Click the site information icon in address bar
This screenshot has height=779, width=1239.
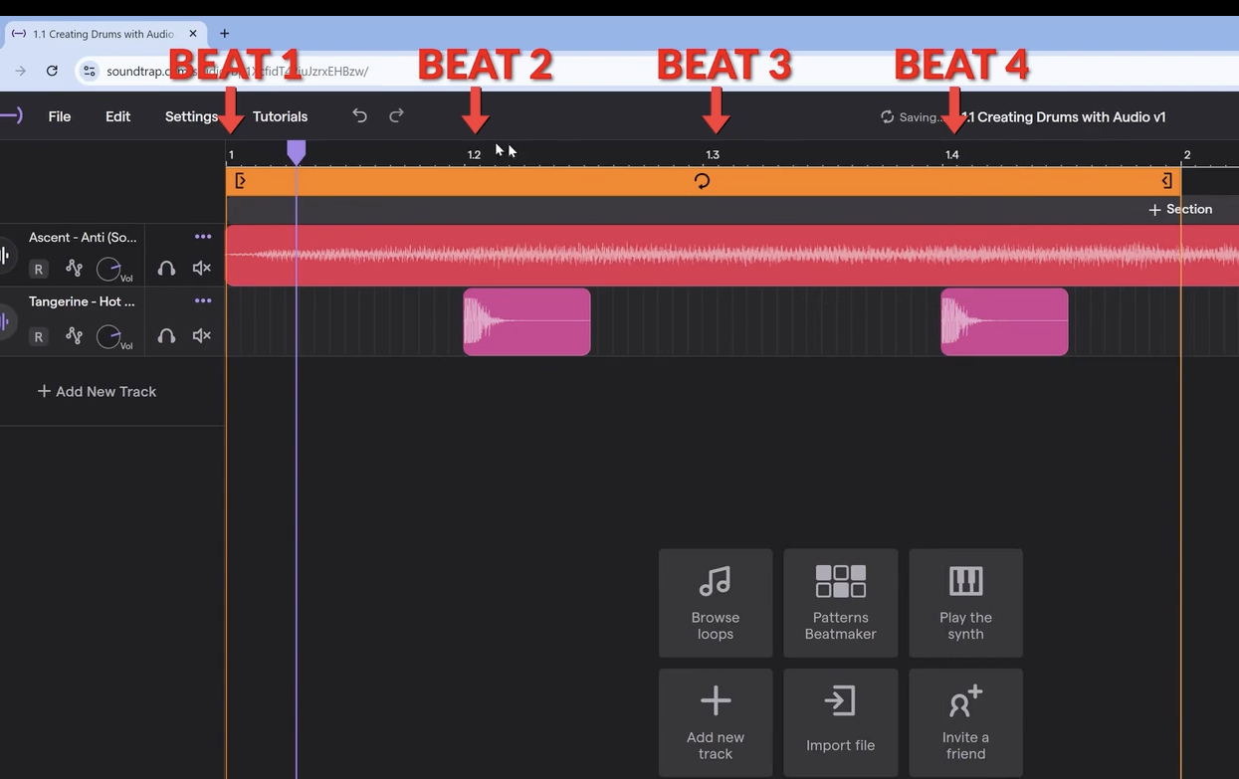[x=90, y=71]
